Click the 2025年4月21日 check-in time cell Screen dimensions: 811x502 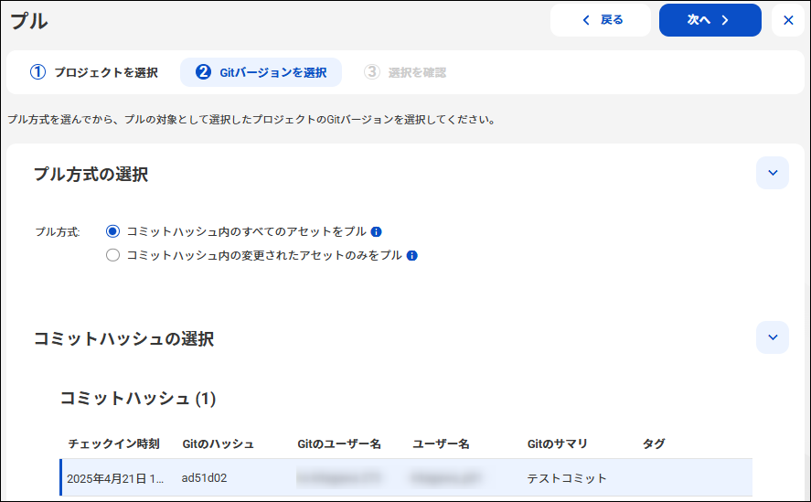point(115,478)
